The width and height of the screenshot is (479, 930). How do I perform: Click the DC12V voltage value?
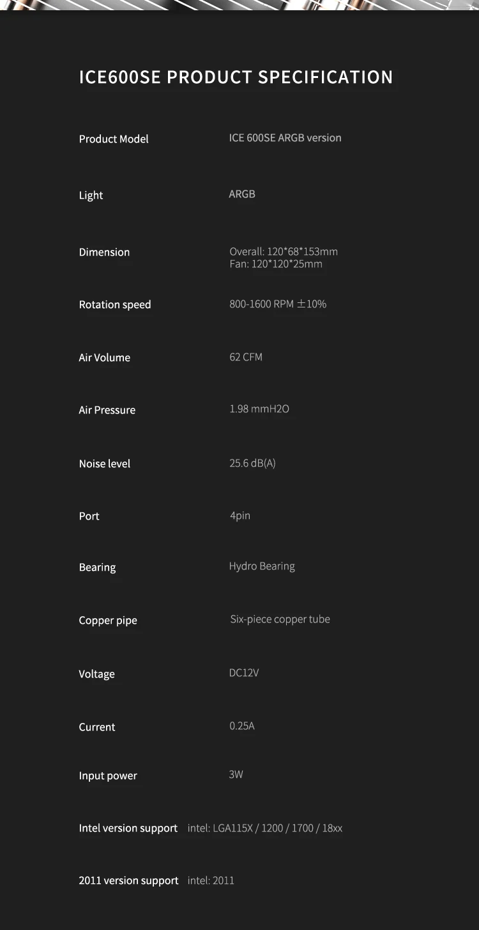(x=244, y=672)
